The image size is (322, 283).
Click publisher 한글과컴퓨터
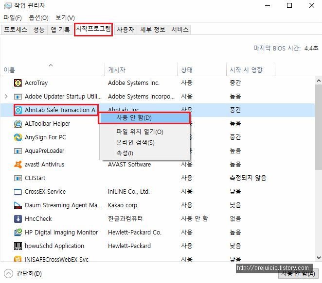125,218
